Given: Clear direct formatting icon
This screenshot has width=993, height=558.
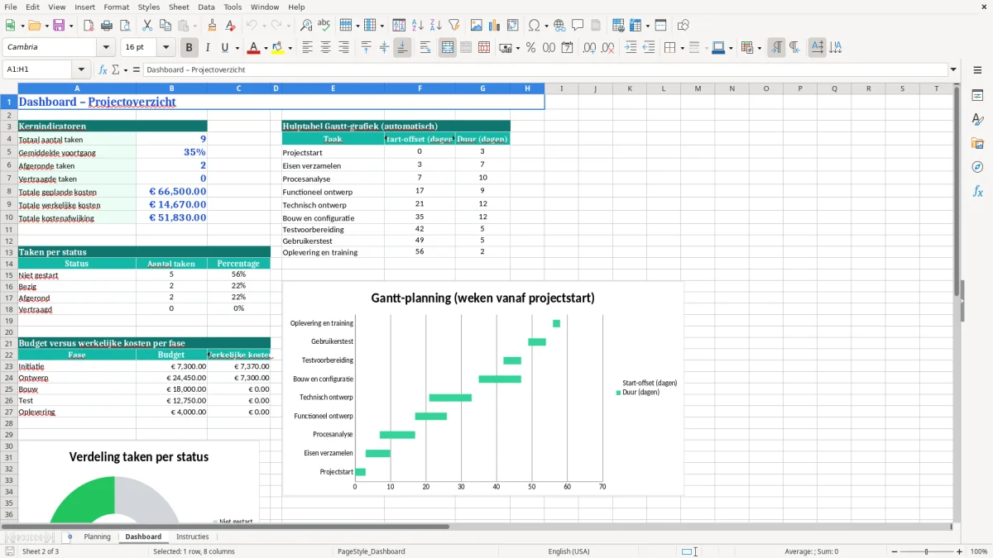Looking at the screenshot, I should pos(230,26).
